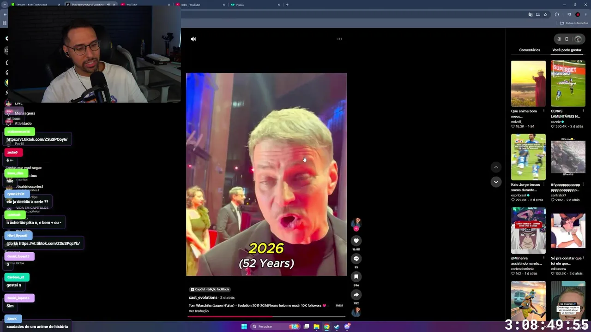This screenshot has width=591, height=332.
Task: Click the CapCut Edição facilitada badge
Action: [210, 290]
